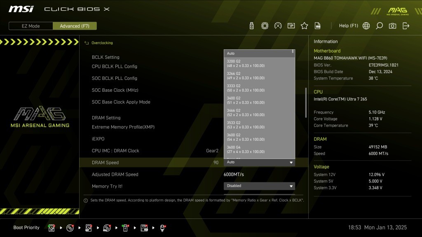
Task: Choose Auto at top of speed list
Action: [x=258, y=53]
